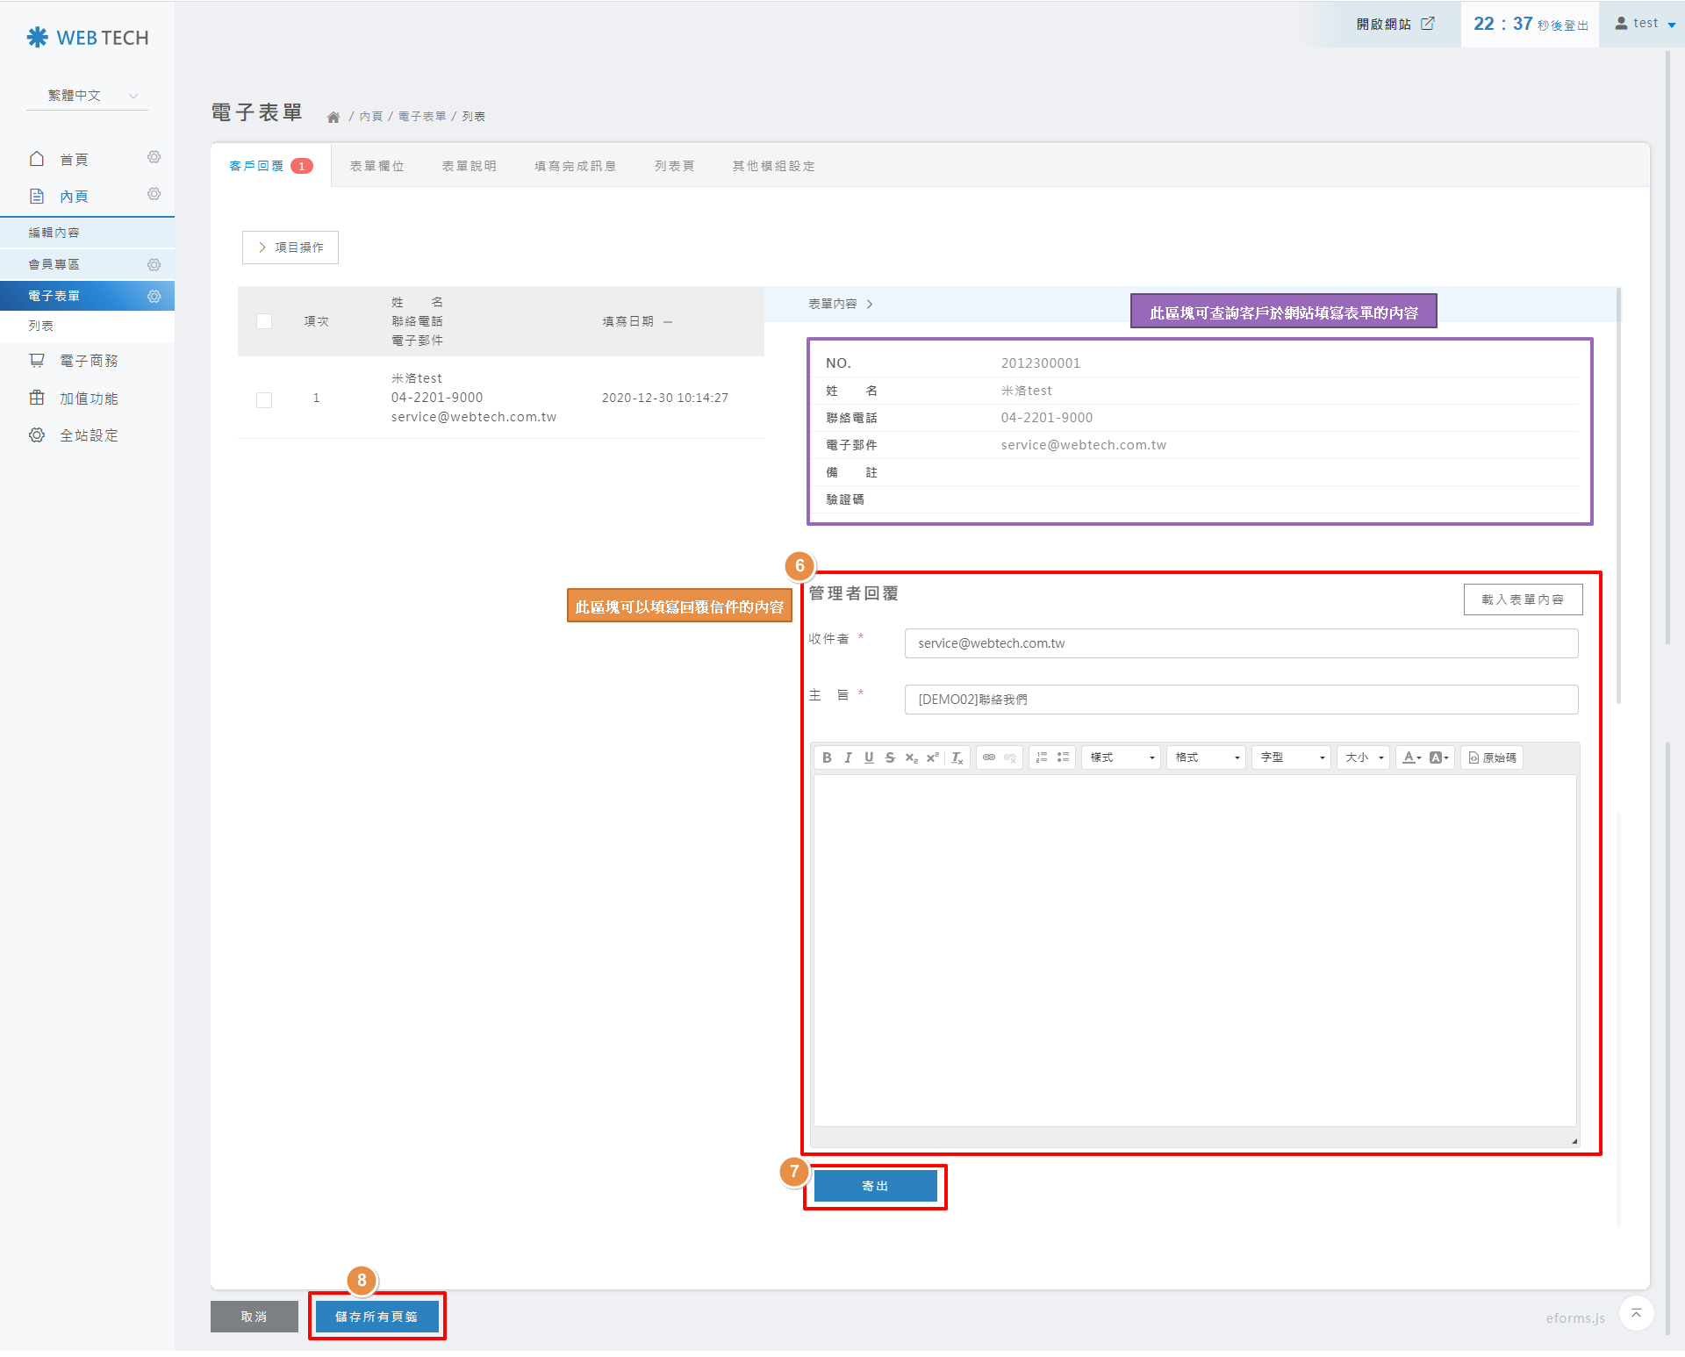The image size is (1685, 1357).
Task: Click the remove format icon
Action: pyautogui.click(x=957, y=757)
